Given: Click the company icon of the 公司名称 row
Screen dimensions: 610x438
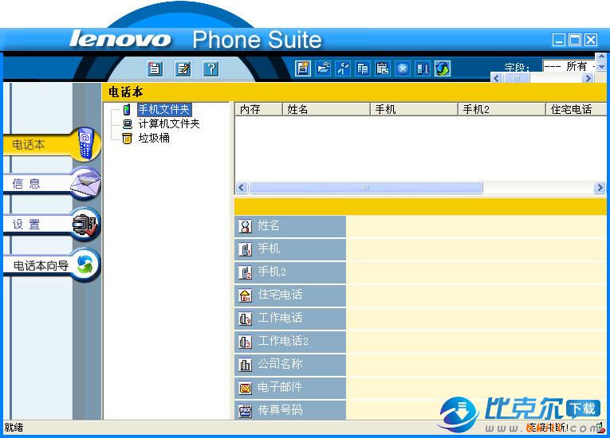Looking at the screenshot, I should pyautogui.click(x=245, y=365).
